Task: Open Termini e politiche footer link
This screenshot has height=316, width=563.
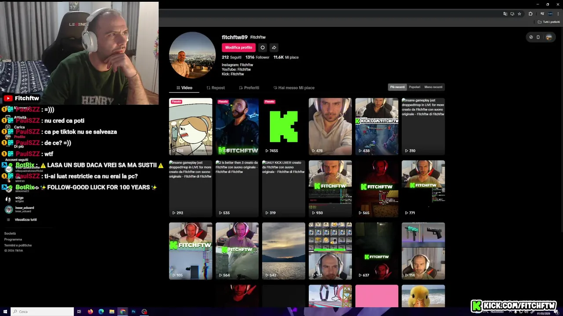Action: tap(18, 245)
